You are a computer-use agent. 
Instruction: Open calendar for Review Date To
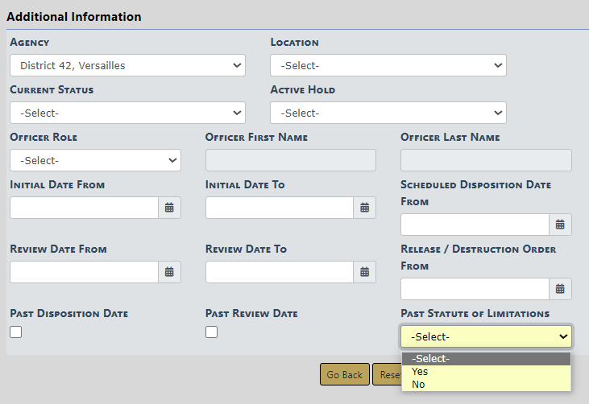(365, 272)
